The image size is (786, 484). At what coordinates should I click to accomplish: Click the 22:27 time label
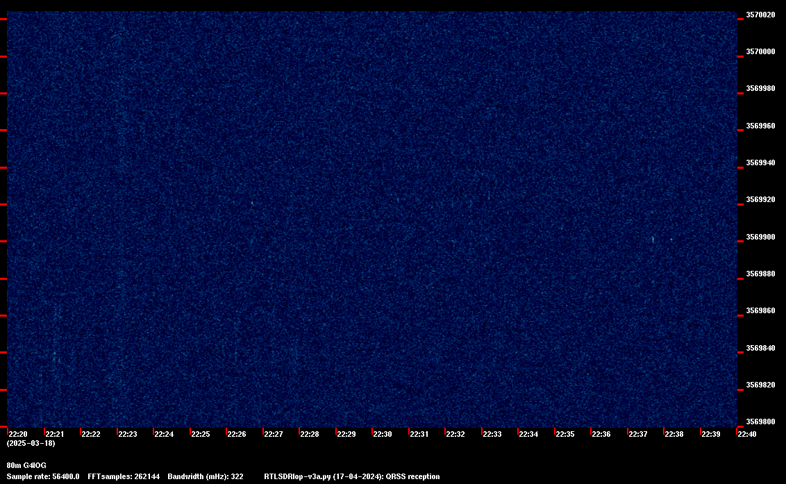[x=273, y=434]
